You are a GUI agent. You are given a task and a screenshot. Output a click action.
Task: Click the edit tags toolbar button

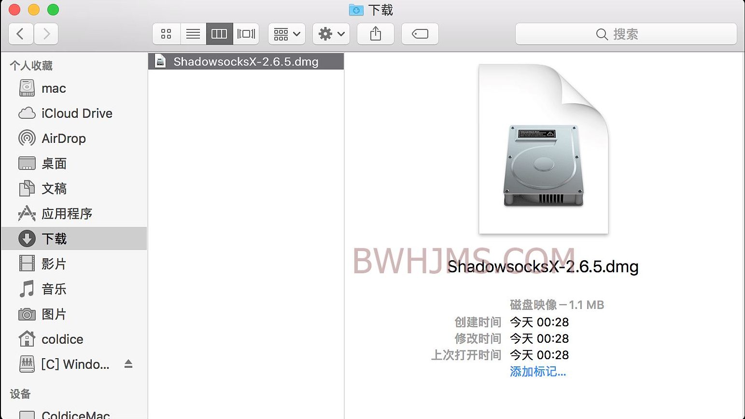[420, 34]
